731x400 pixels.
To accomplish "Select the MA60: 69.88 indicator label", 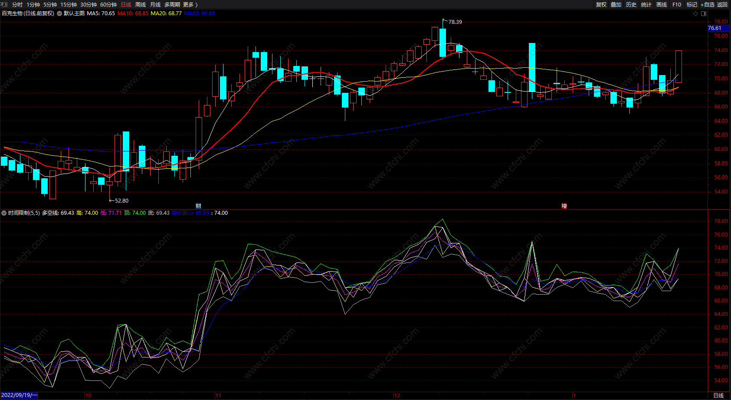I will [200, 13].
